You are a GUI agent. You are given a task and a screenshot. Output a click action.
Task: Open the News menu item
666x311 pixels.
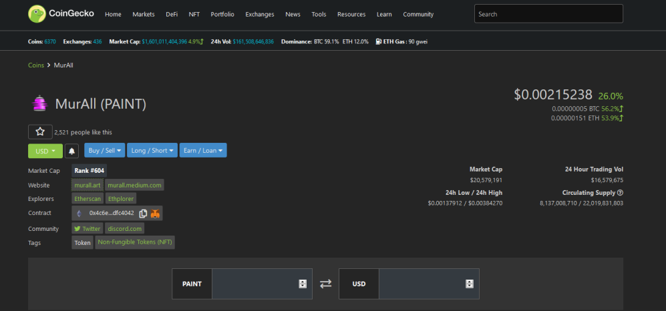click(293, 14)
